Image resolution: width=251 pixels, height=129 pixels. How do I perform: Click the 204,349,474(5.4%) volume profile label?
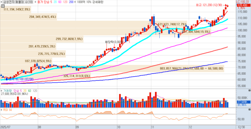(x=43, y=17)
